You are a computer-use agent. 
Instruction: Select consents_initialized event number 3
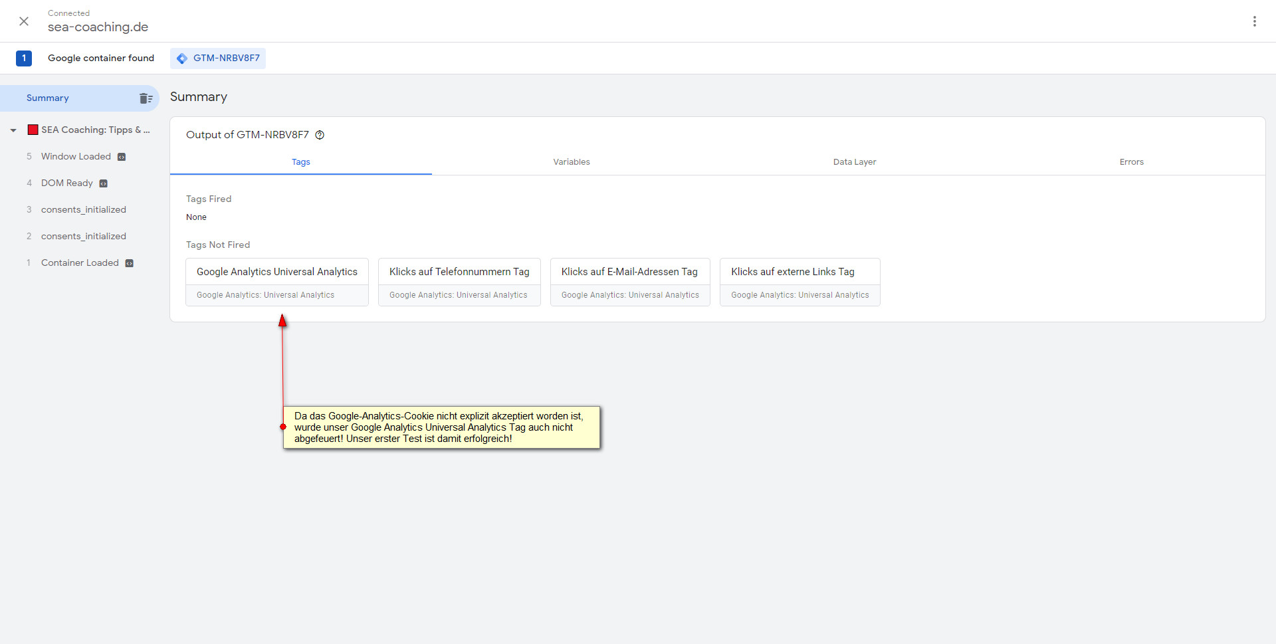tap(84, 210)
